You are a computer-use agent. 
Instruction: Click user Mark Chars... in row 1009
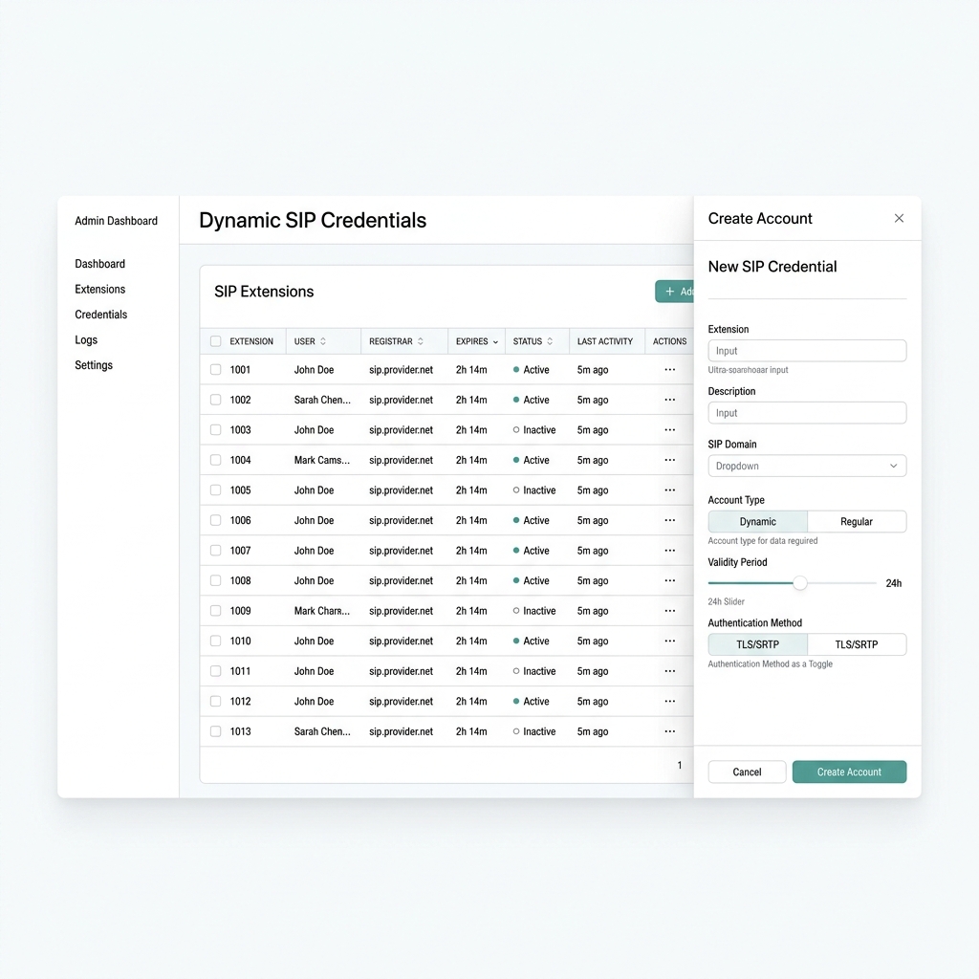(321, 611)
